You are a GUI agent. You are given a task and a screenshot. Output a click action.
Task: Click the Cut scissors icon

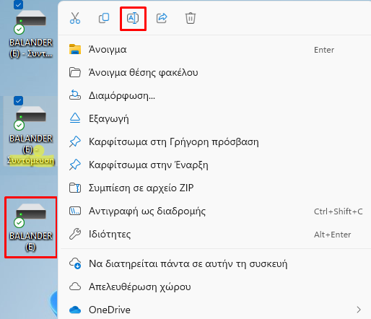coord(75,18)
